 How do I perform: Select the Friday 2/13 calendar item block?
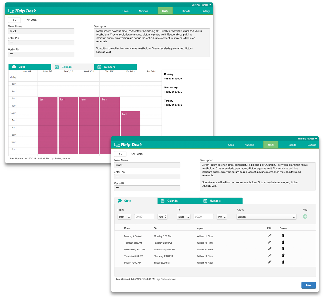pos(130,123)
